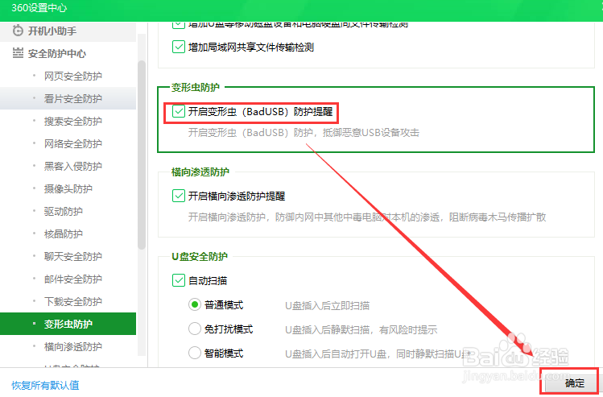
Task: Click the 开机小助手 clock icon
Action: pos(18,31)
